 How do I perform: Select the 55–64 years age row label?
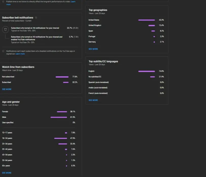7,160
